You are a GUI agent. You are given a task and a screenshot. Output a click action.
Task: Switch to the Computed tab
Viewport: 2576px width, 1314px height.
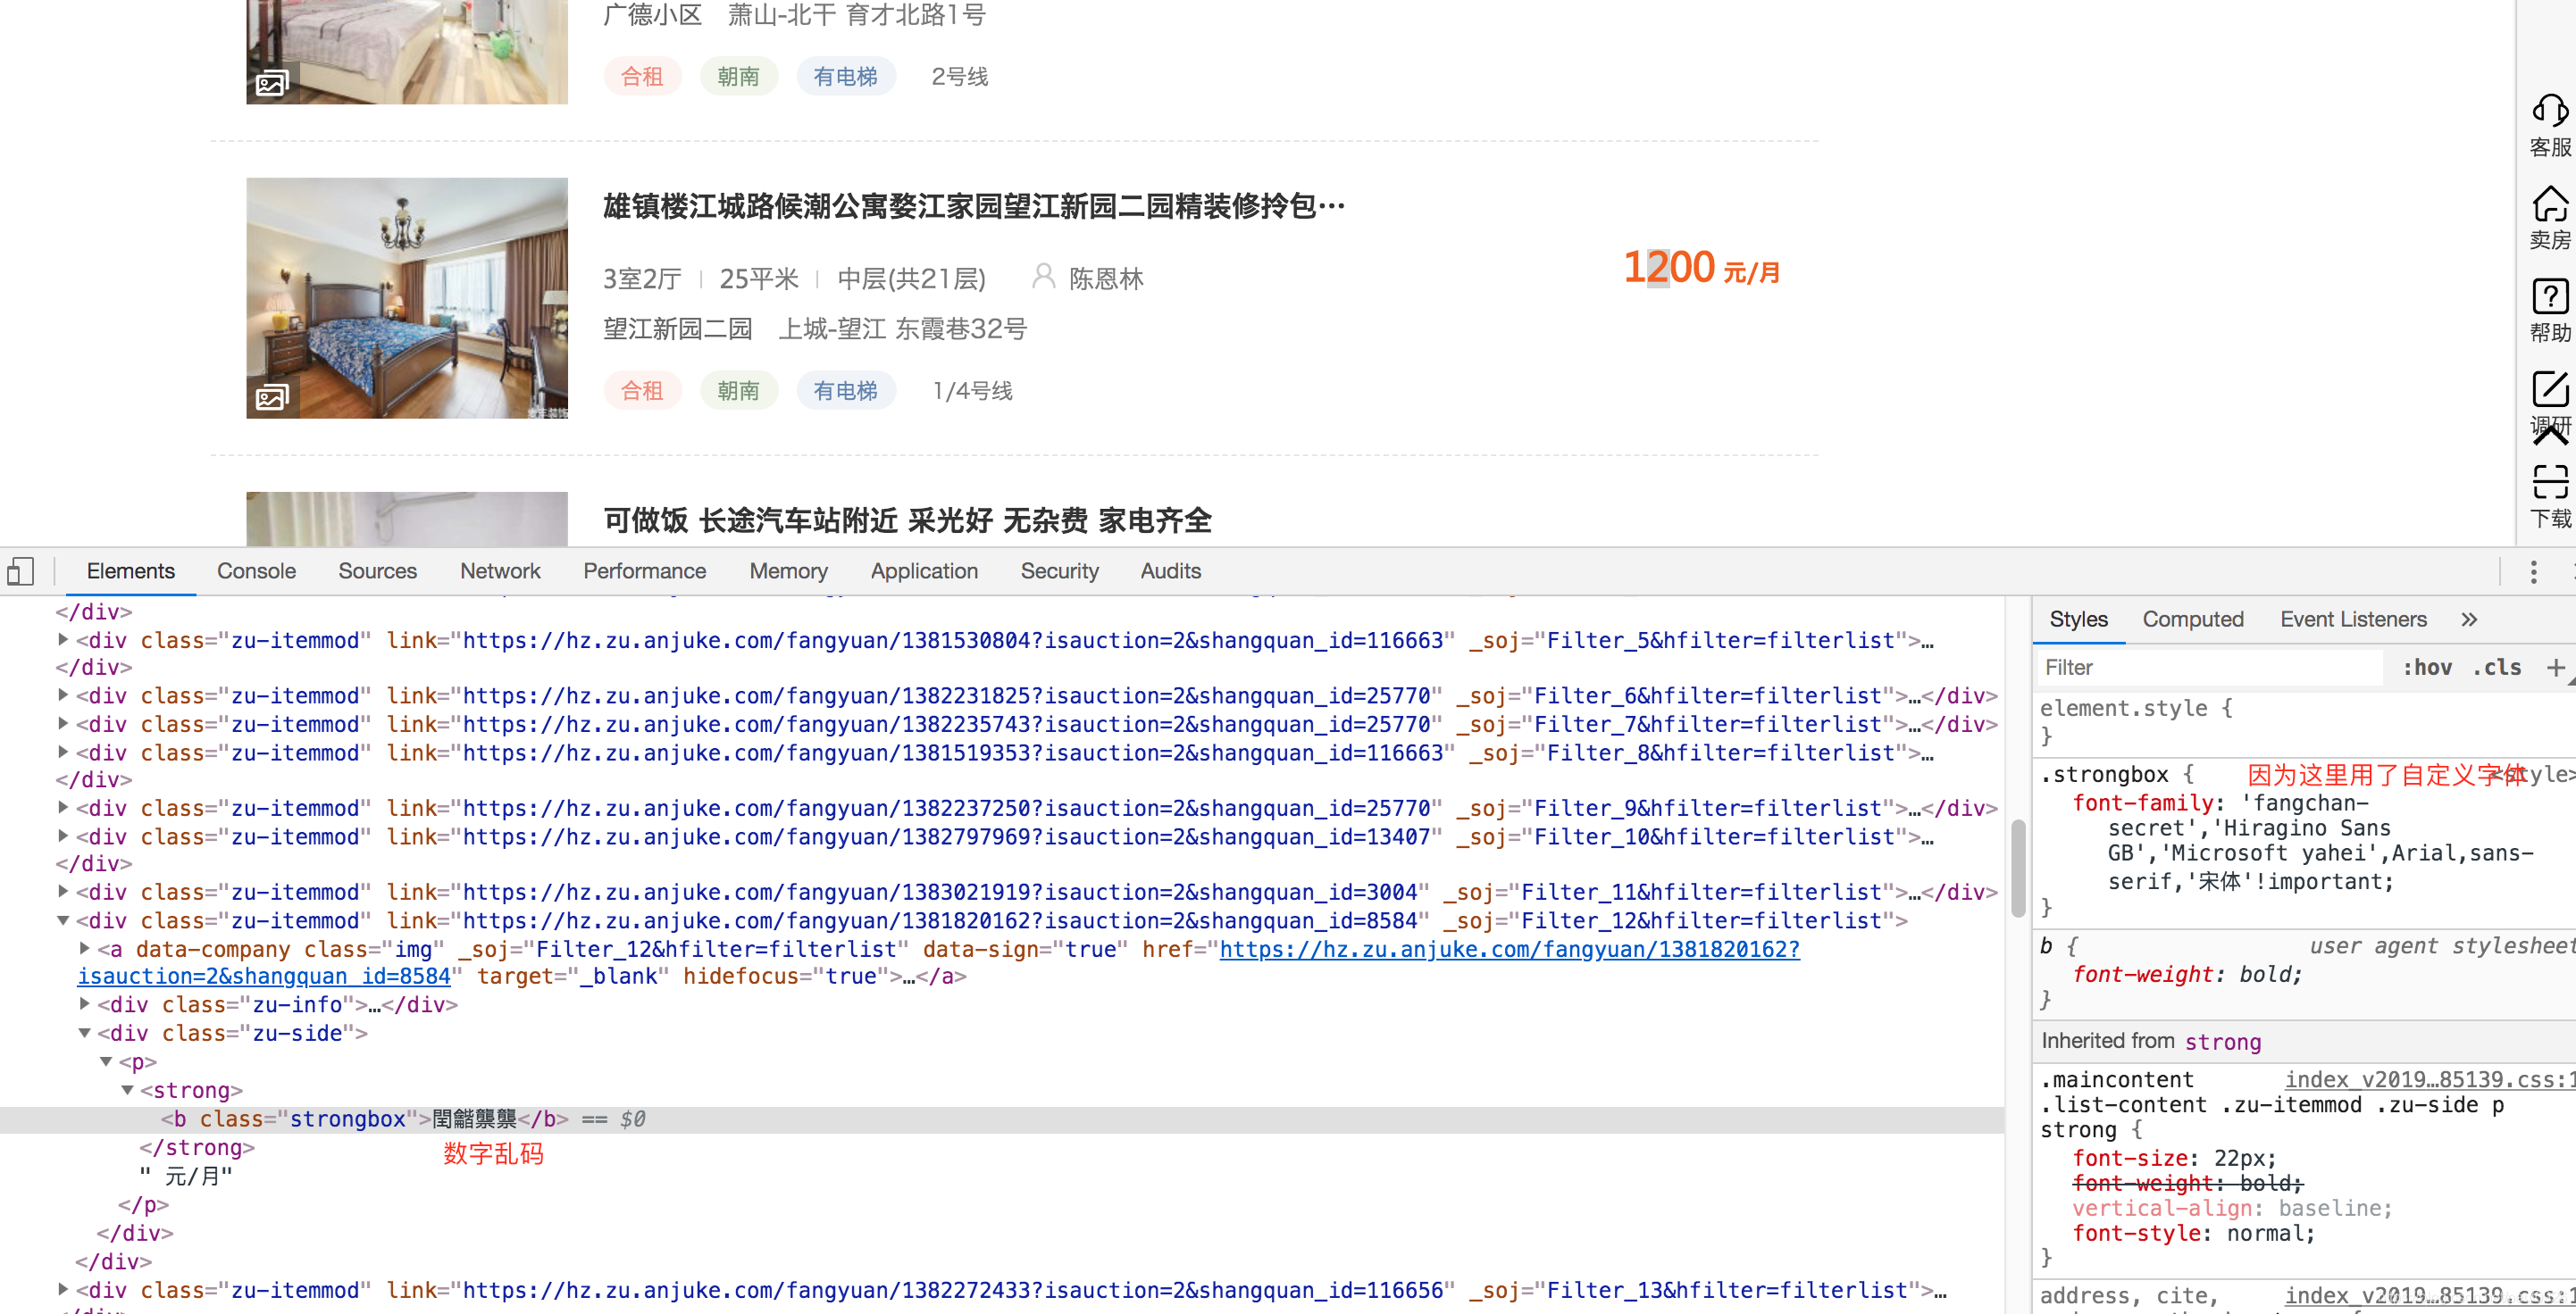click(2192, 620)
